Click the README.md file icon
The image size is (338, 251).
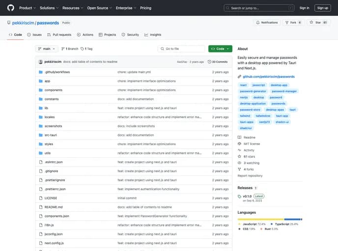tap(41, 207)
